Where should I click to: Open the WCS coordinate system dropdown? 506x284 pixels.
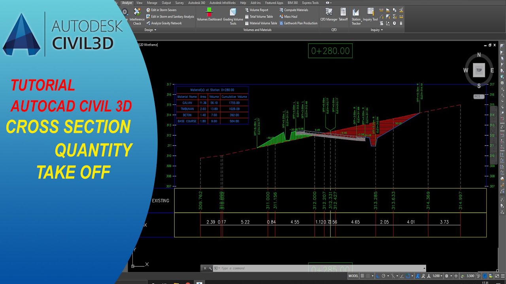click(x=479, y=96)
